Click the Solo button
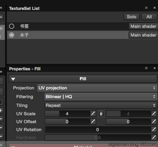 132,17
